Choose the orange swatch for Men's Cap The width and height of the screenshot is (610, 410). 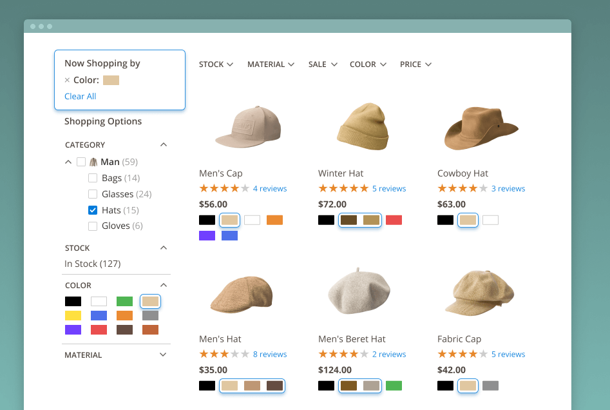coord(274,220)
